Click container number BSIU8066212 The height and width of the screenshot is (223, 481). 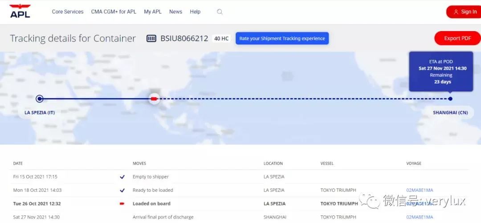(x=184, y=39)
